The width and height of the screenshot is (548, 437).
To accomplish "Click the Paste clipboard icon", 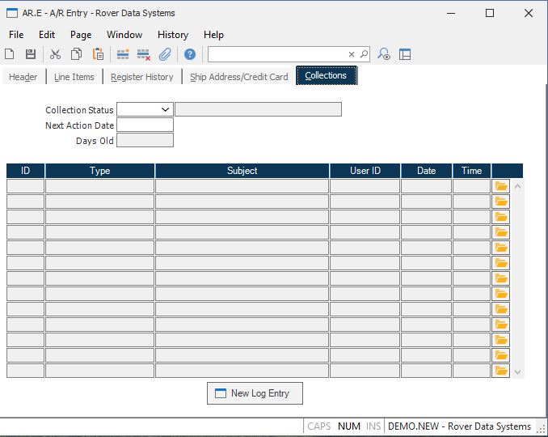I will (98, 54).
